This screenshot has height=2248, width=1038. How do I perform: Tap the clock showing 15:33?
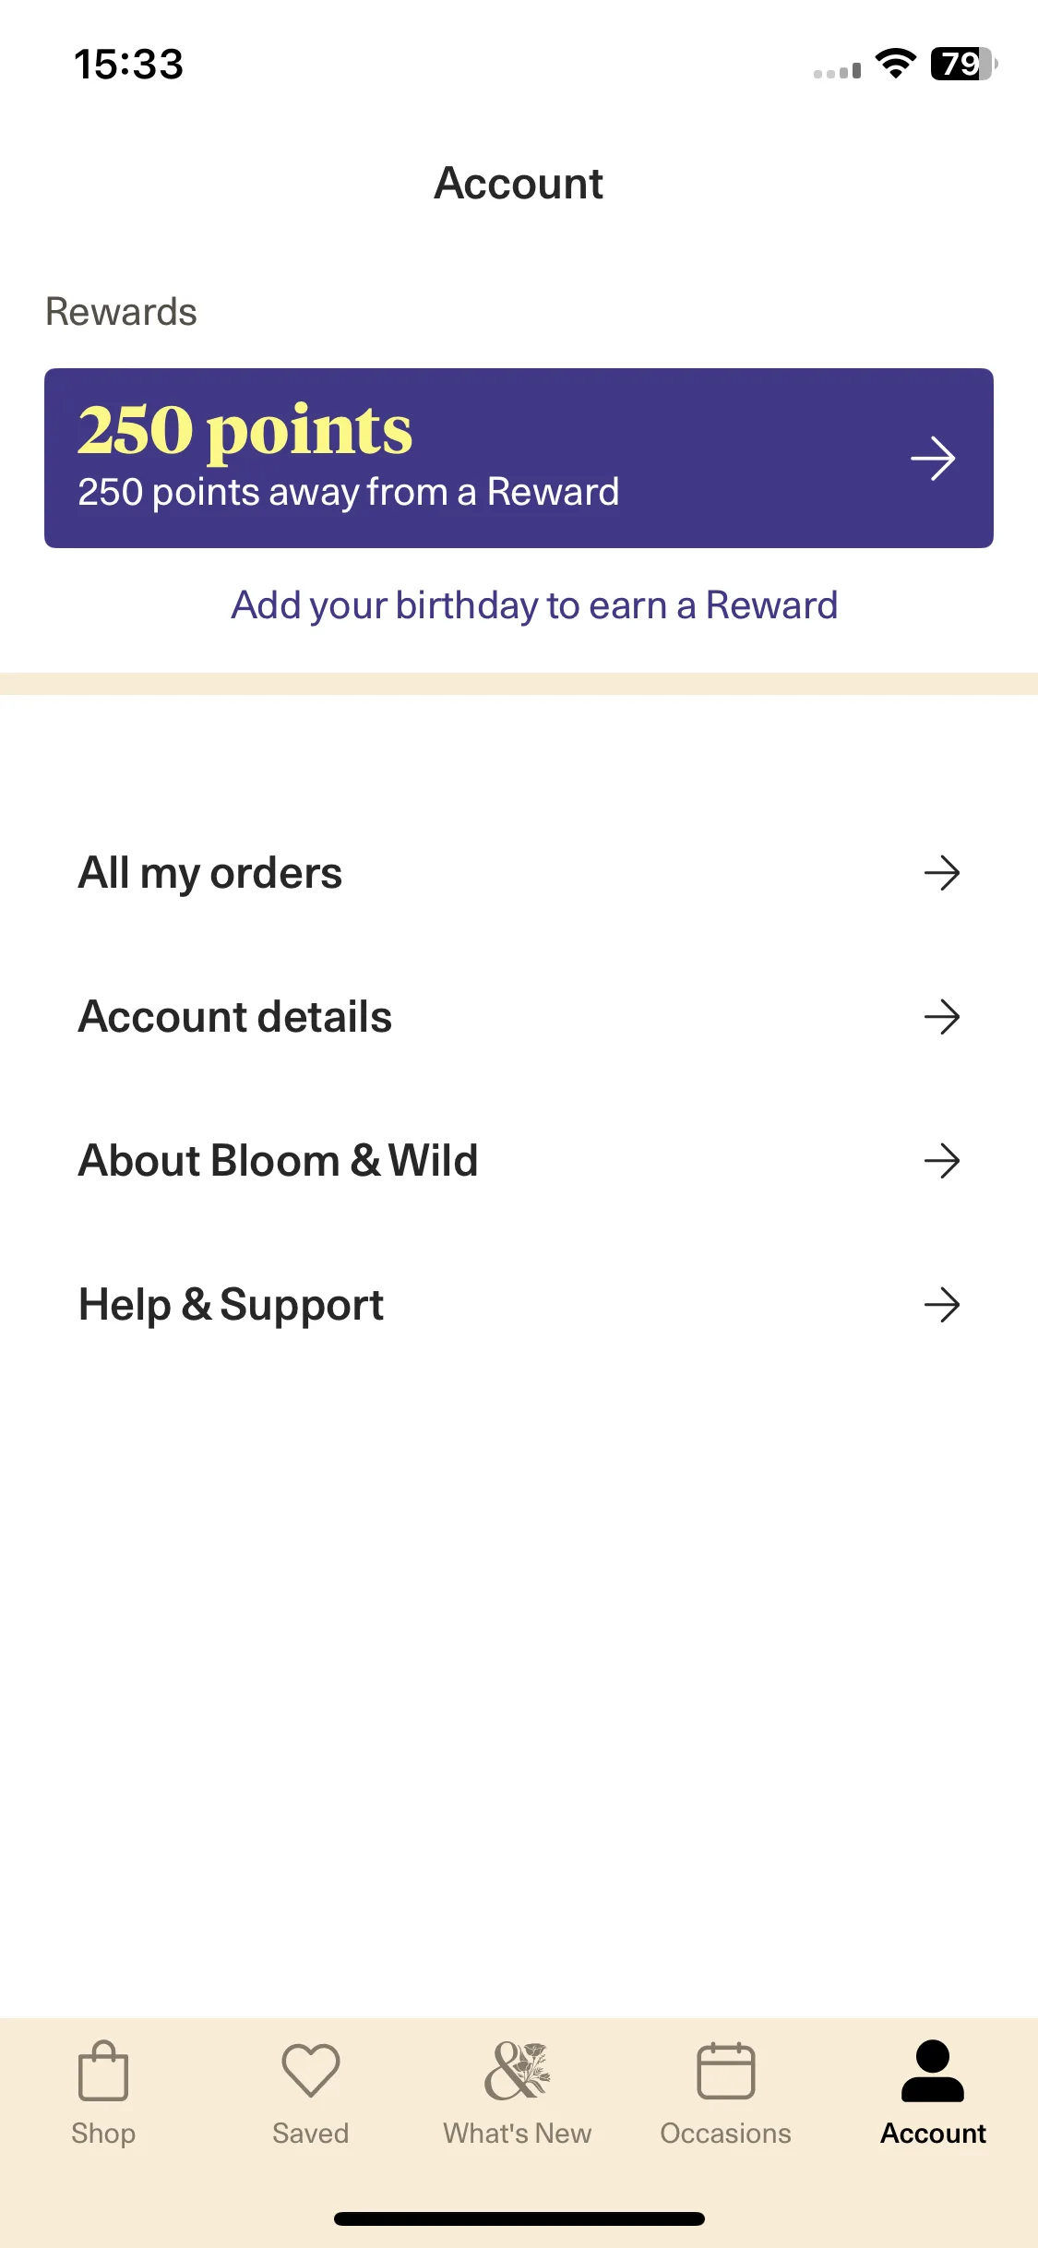[129, 65]
